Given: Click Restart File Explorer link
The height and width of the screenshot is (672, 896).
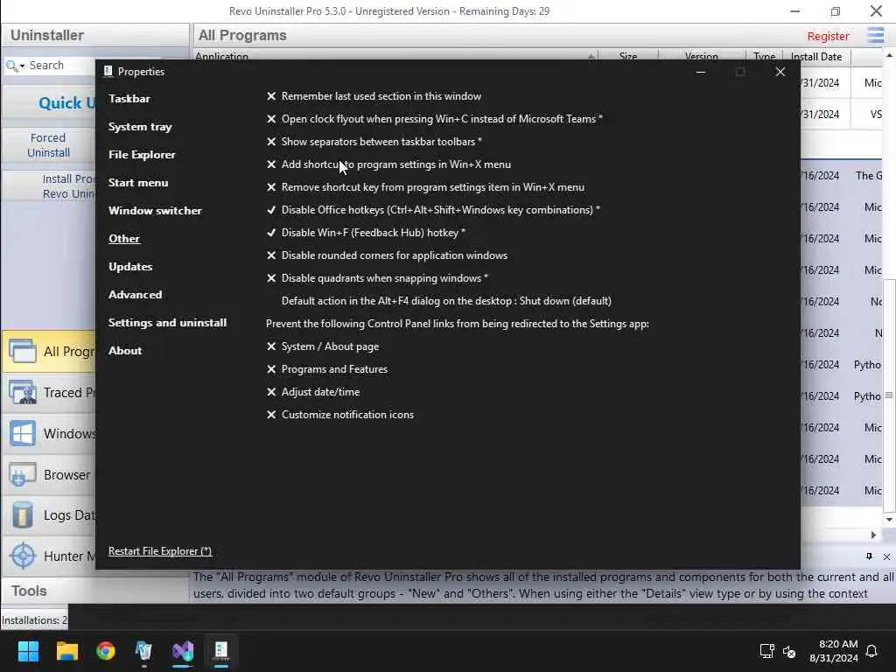Looking at the screenshot, I should [x=160, y=551].
